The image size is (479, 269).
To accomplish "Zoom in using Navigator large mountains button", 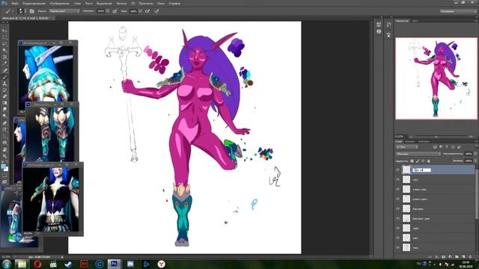I will 471,136.
